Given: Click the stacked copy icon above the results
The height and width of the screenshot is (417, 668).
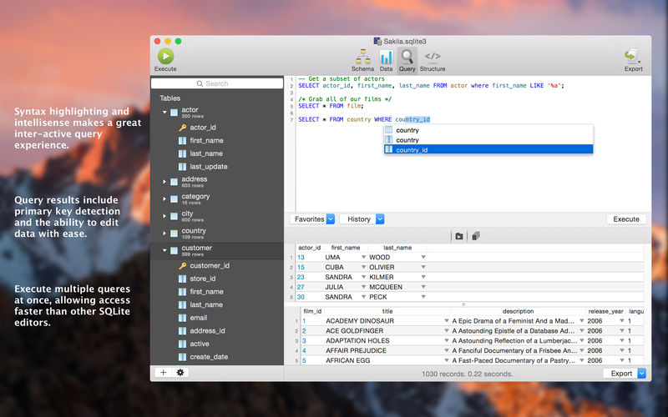Looking at the screenshot, I should coord(474,236).
